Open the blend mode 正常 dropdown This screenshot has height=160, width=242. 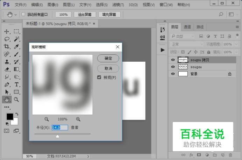tap(187, 44)
